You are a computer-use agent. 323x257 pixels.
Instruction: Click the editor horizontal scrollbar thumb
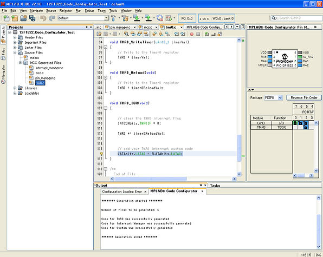click(151, 179)
